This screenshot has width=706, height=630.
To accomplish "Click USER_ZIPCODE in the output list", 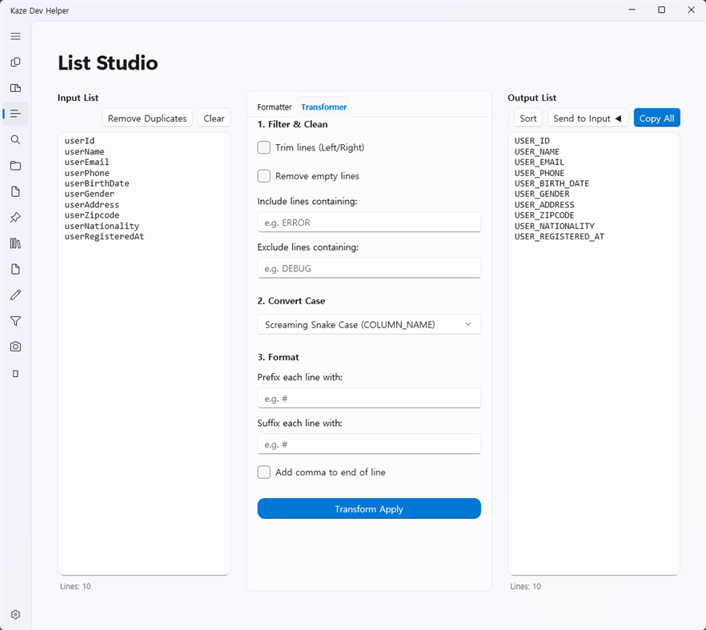I will coord(544,215).
